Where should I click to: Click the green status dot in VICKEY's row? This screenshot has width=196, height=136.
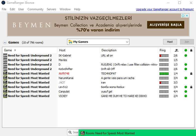(186, 96)
